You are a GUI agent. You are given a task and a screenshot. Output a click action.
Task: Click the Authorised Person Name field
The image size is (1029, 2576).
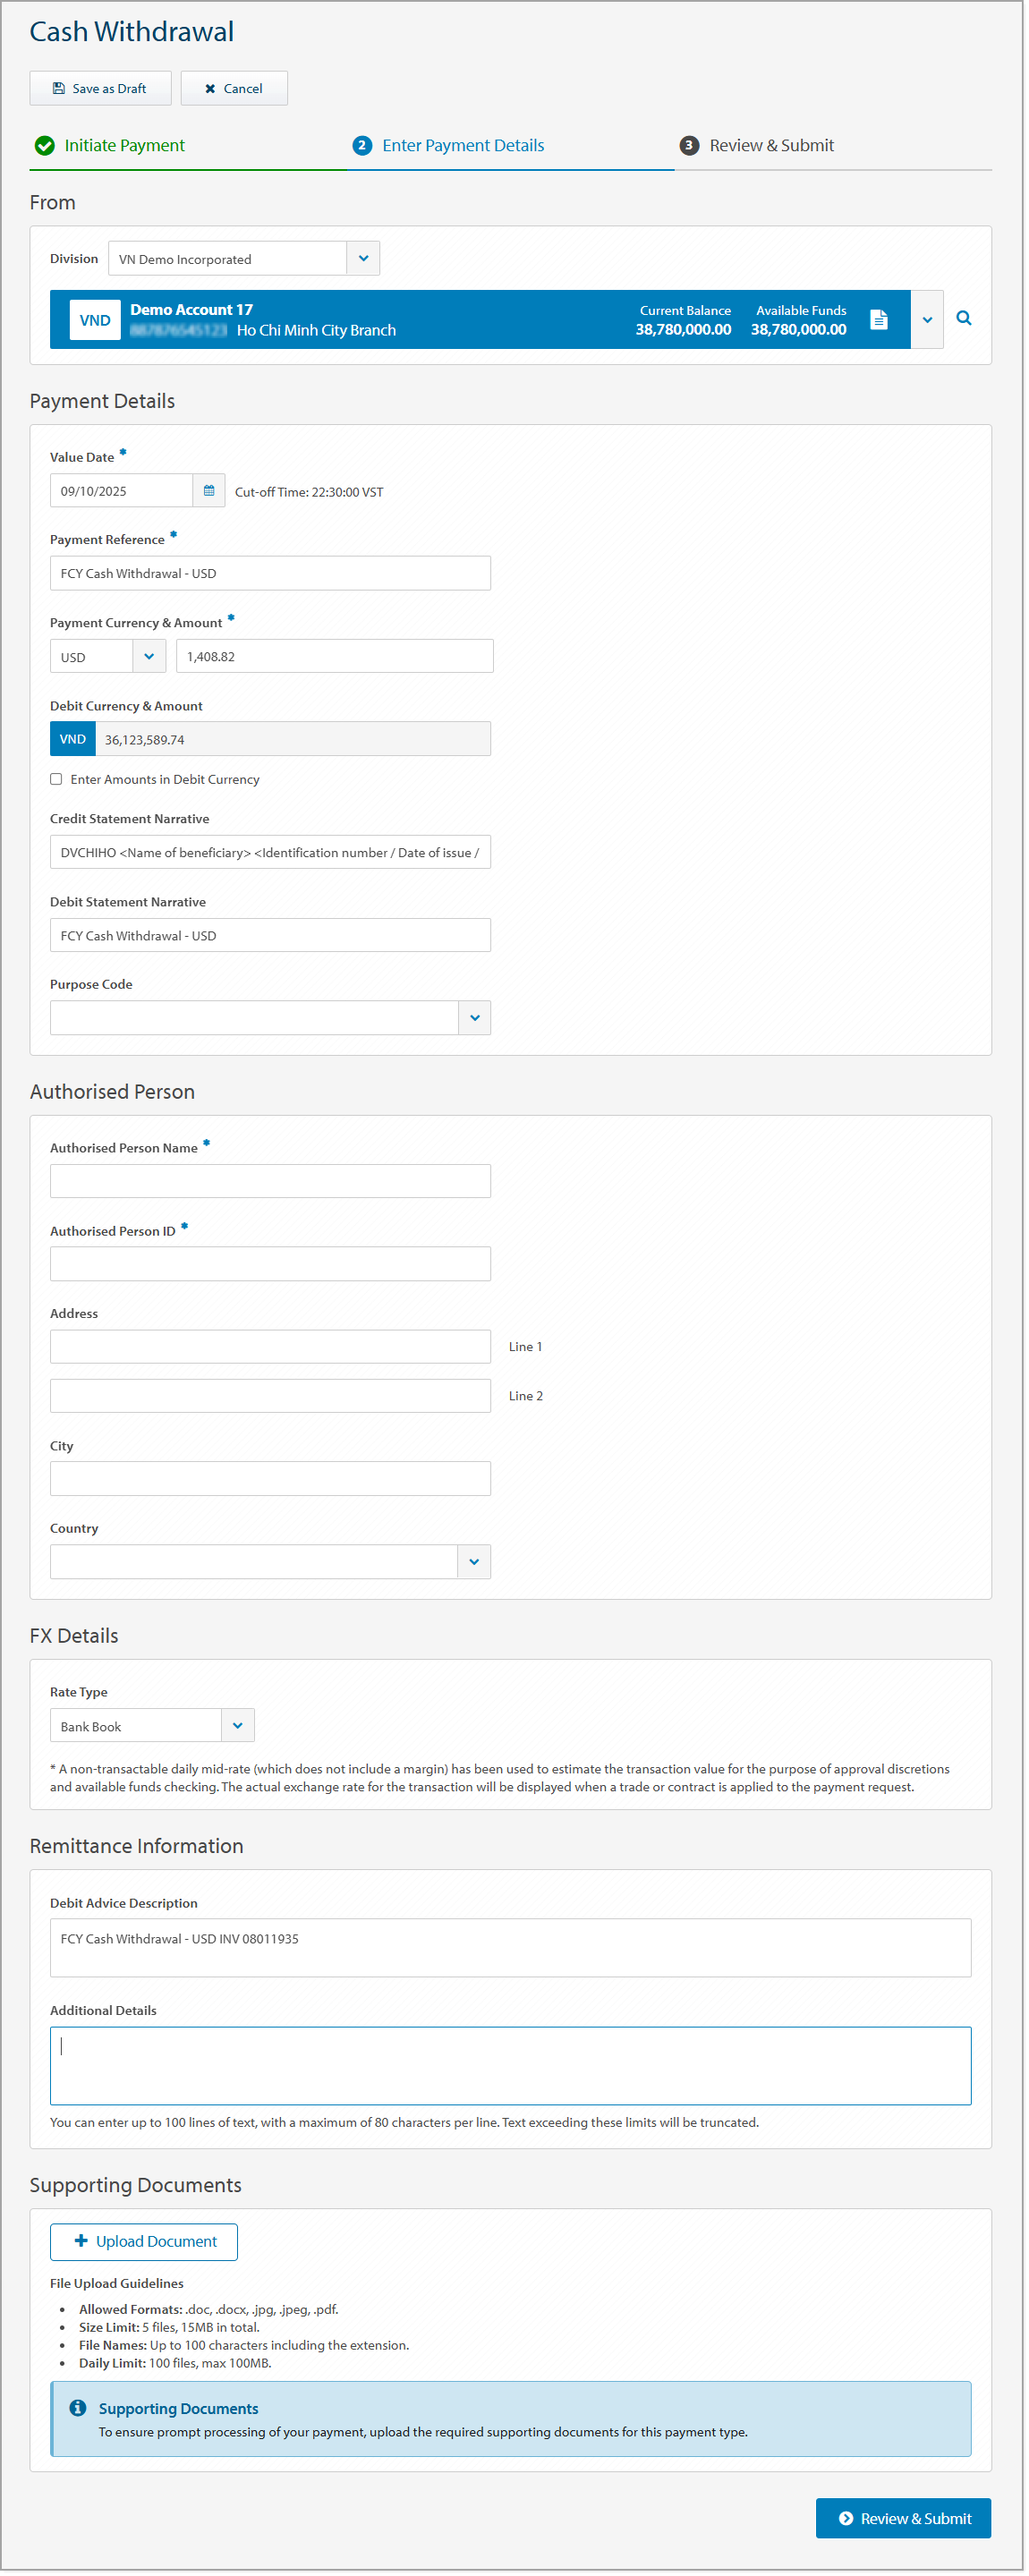click(270, 1182)
